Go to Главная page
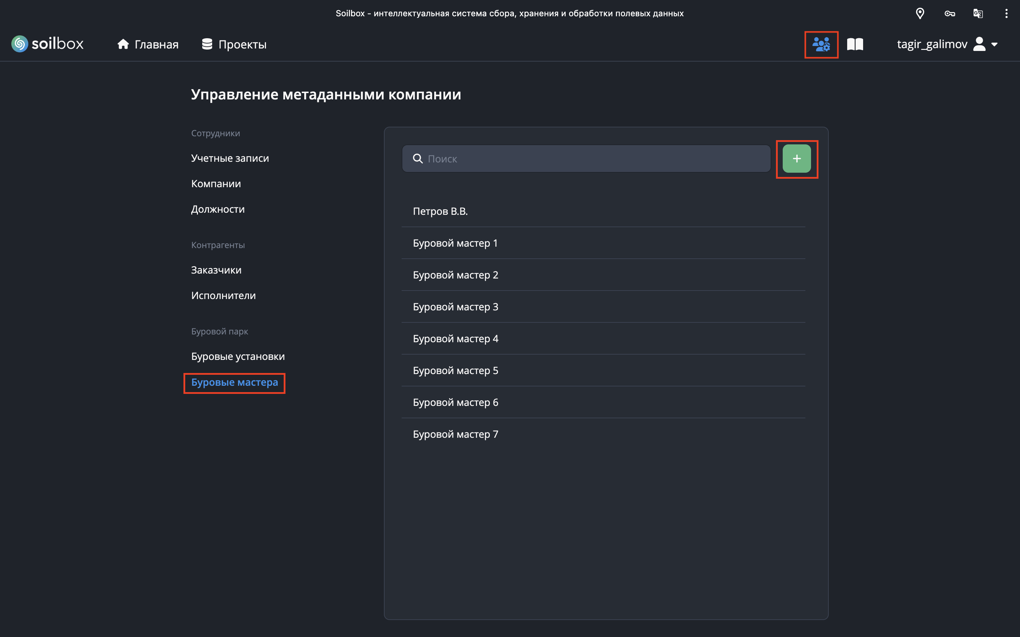Image resolution: width=1020 pixels, height=637 pixels. pyautogui.click(x=148, y=44)
